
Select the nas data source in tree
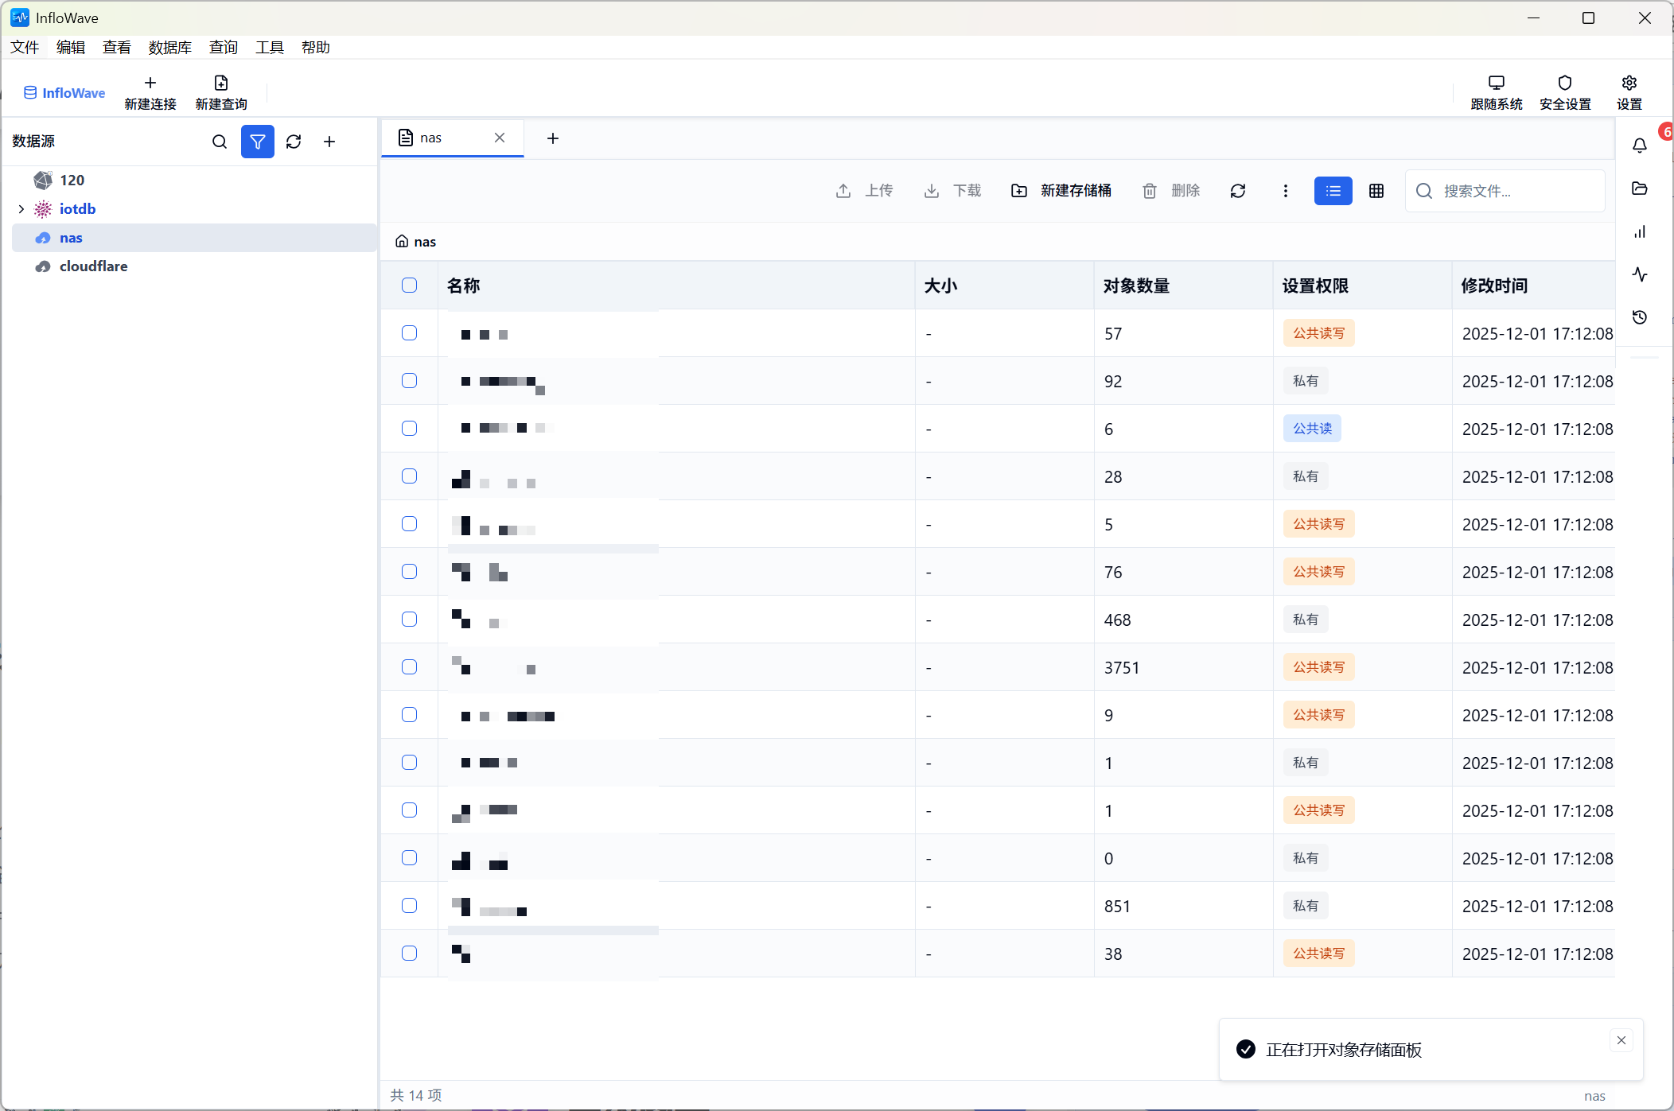194,238
